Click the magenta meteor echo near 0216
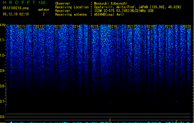The width and height of the screenshot is (194, 123). [110, 102]
